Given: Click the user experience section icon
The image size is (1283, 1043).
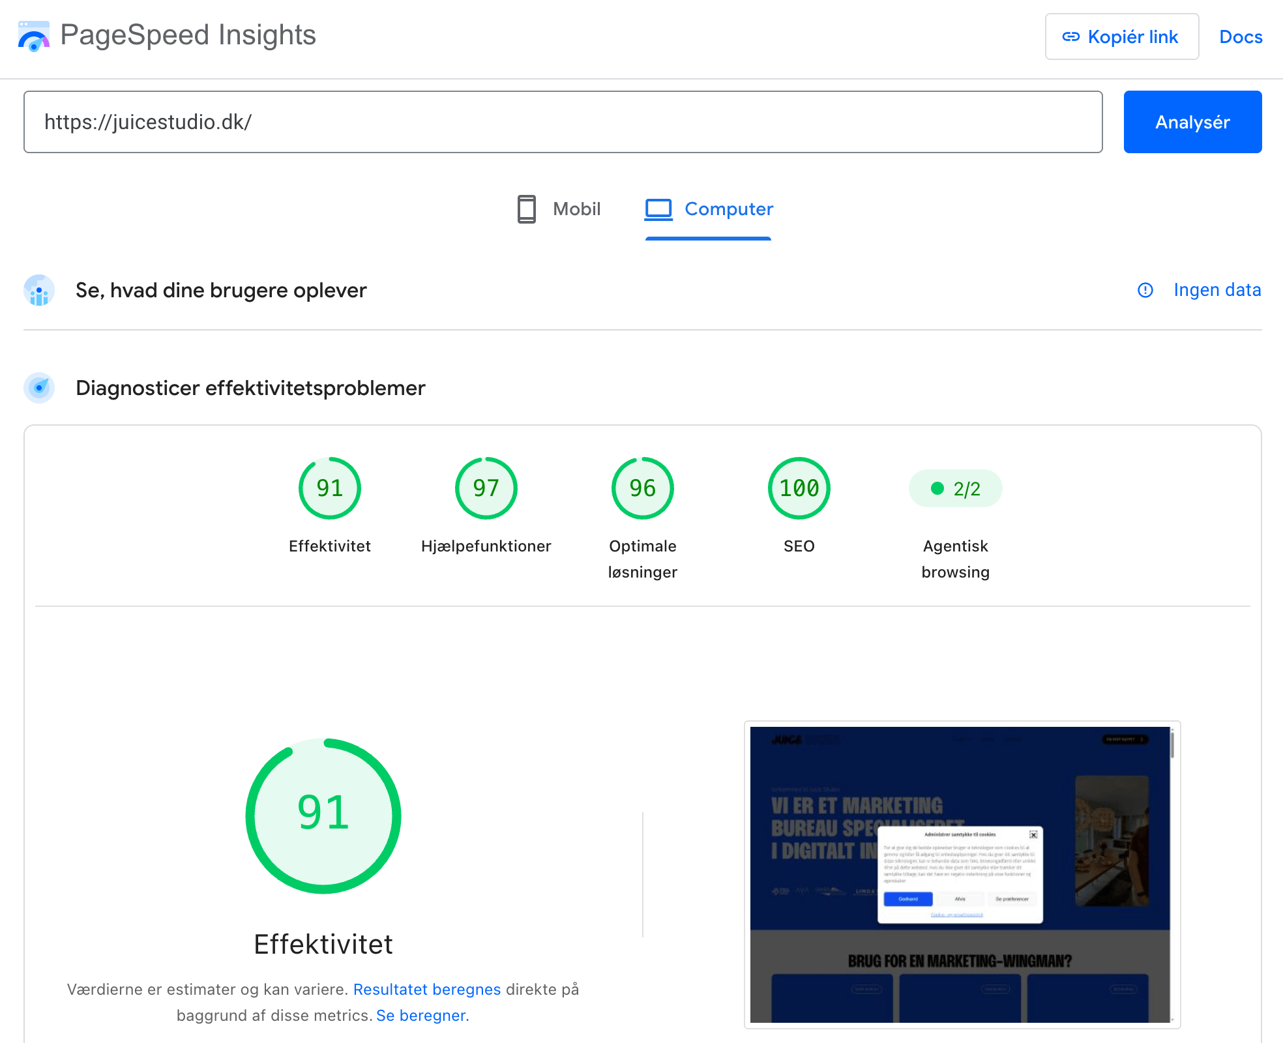Looking at the screenshot, I should pyautogui.click(x=39, y=290).
